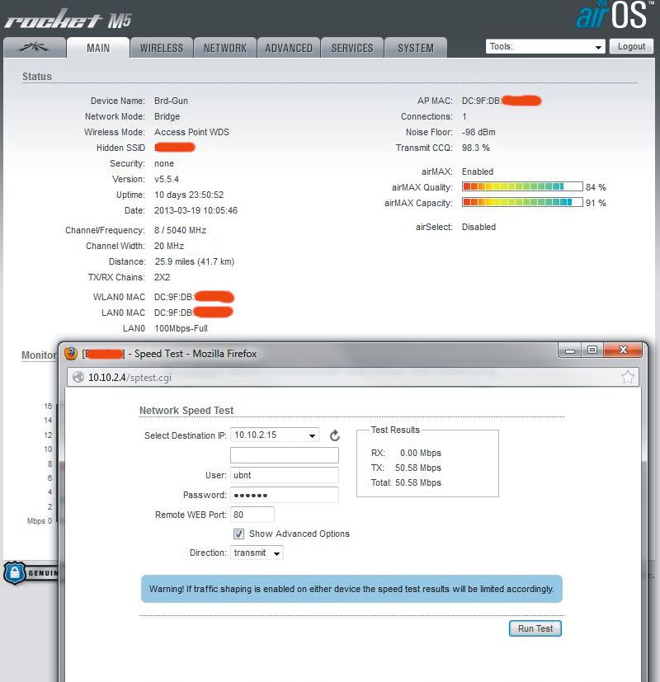660x682 pixels.
Task: Click the site identity globe icon
Action: click(x=78, y=377)
